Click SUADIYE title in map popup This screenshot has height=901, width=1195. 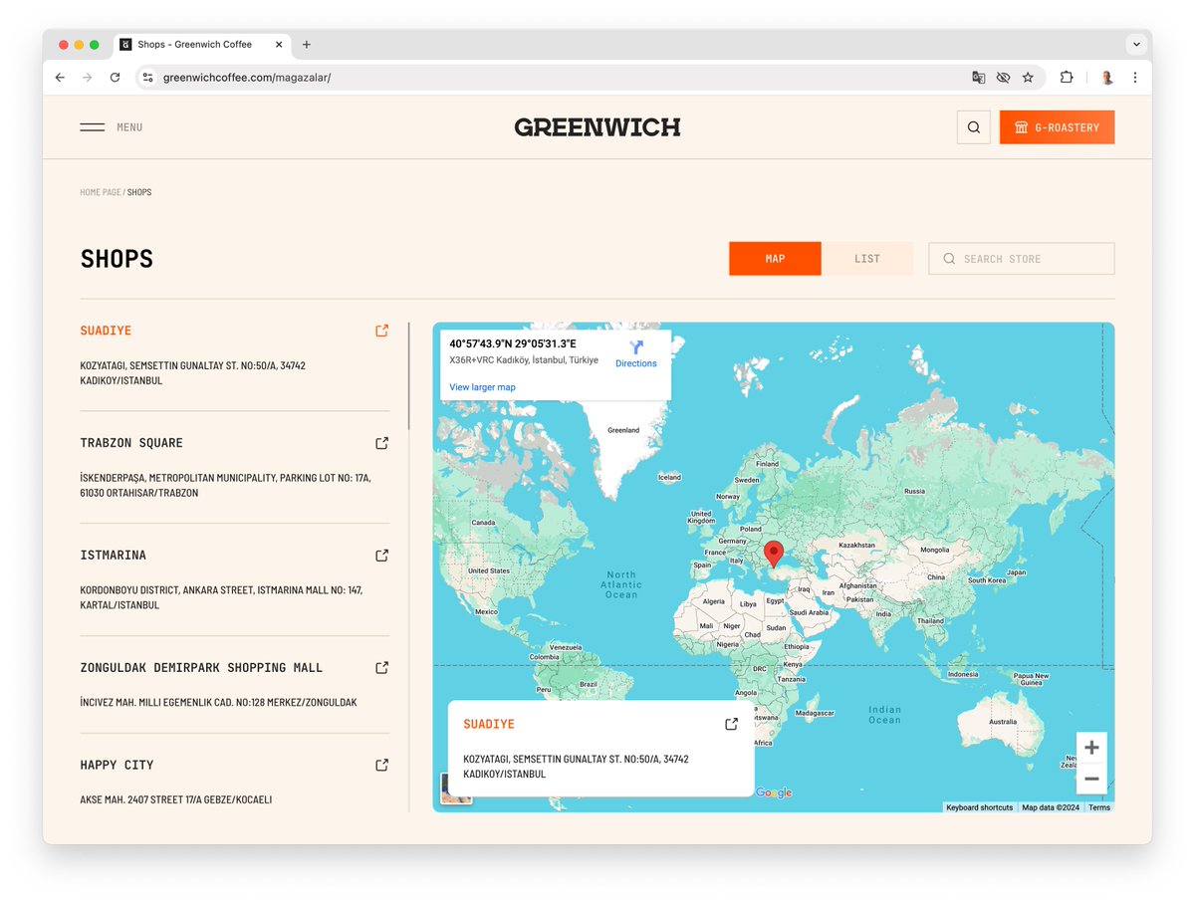[489, 724]
